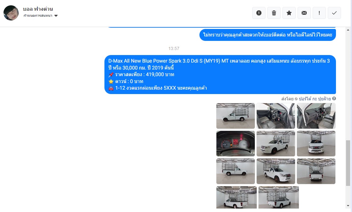352x212 pixels.
Task: Click sender name ปอร์โต้ กะ ปุยฝ้าย
Action: 315,99
